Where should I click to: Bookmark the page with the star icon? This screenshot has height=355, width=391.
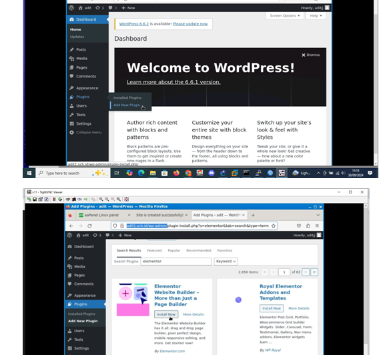pyautogui.click(x=274, y=226)
